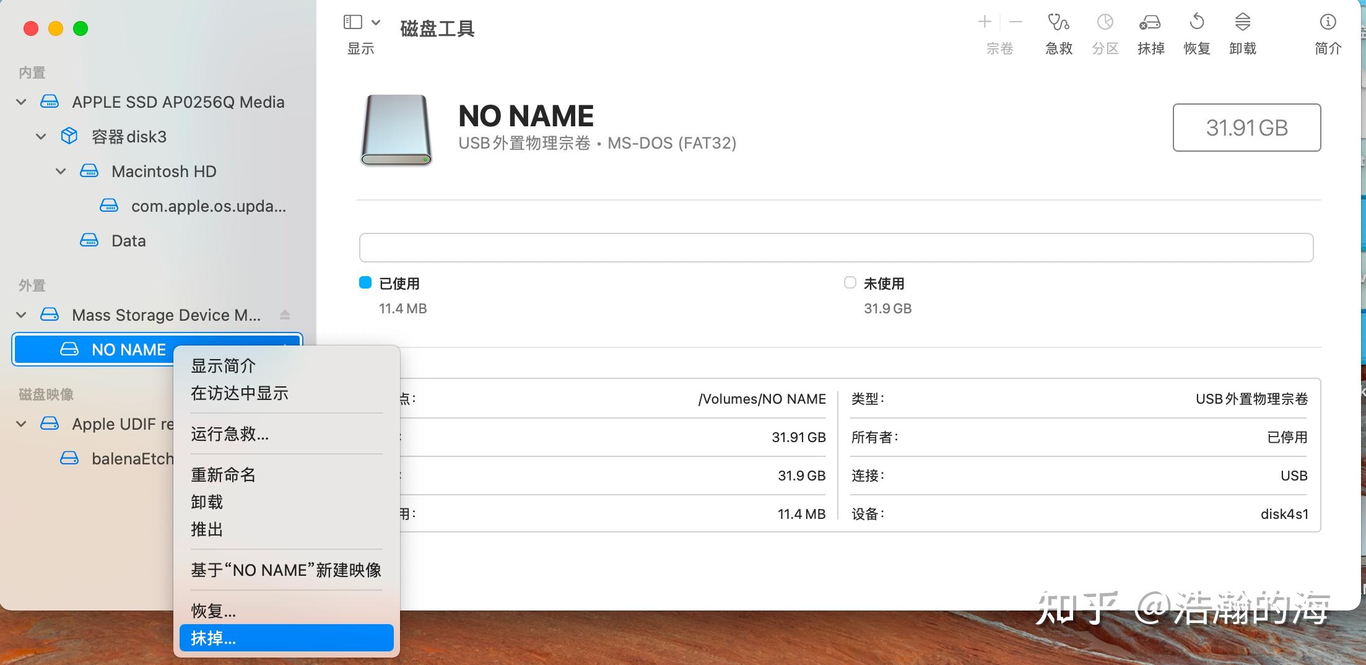1366x665 pixels.
Task: Select the Data volume in sidebar
Action: [128, 240]
